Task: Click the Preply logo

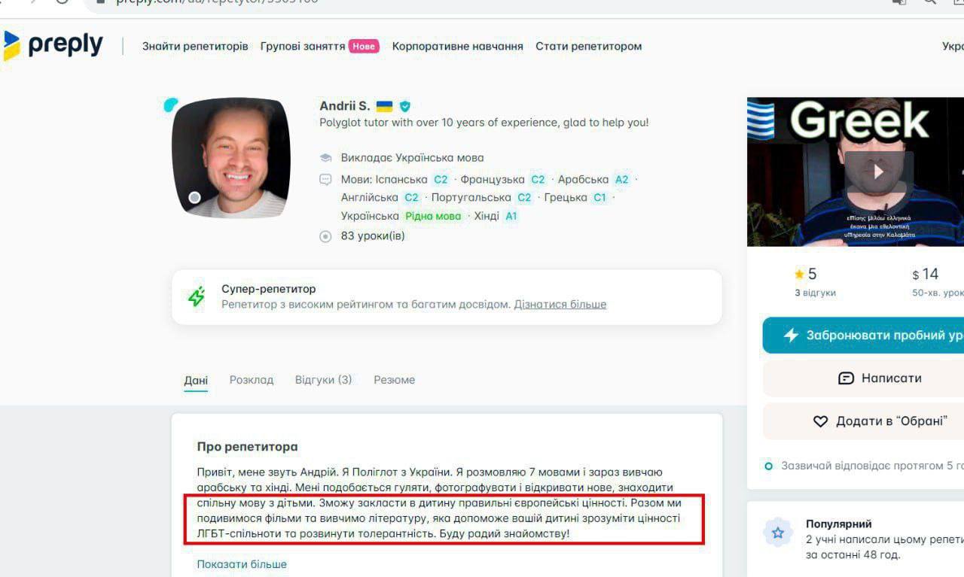Action: coord(53,45)
